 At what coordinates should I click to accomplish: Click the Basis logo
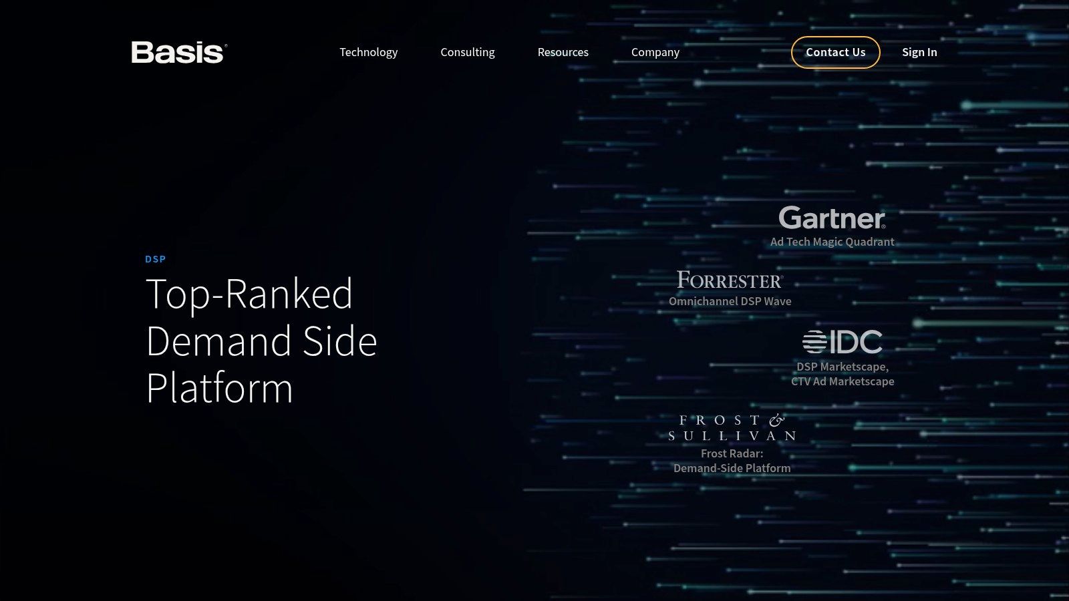coord(178,51)
